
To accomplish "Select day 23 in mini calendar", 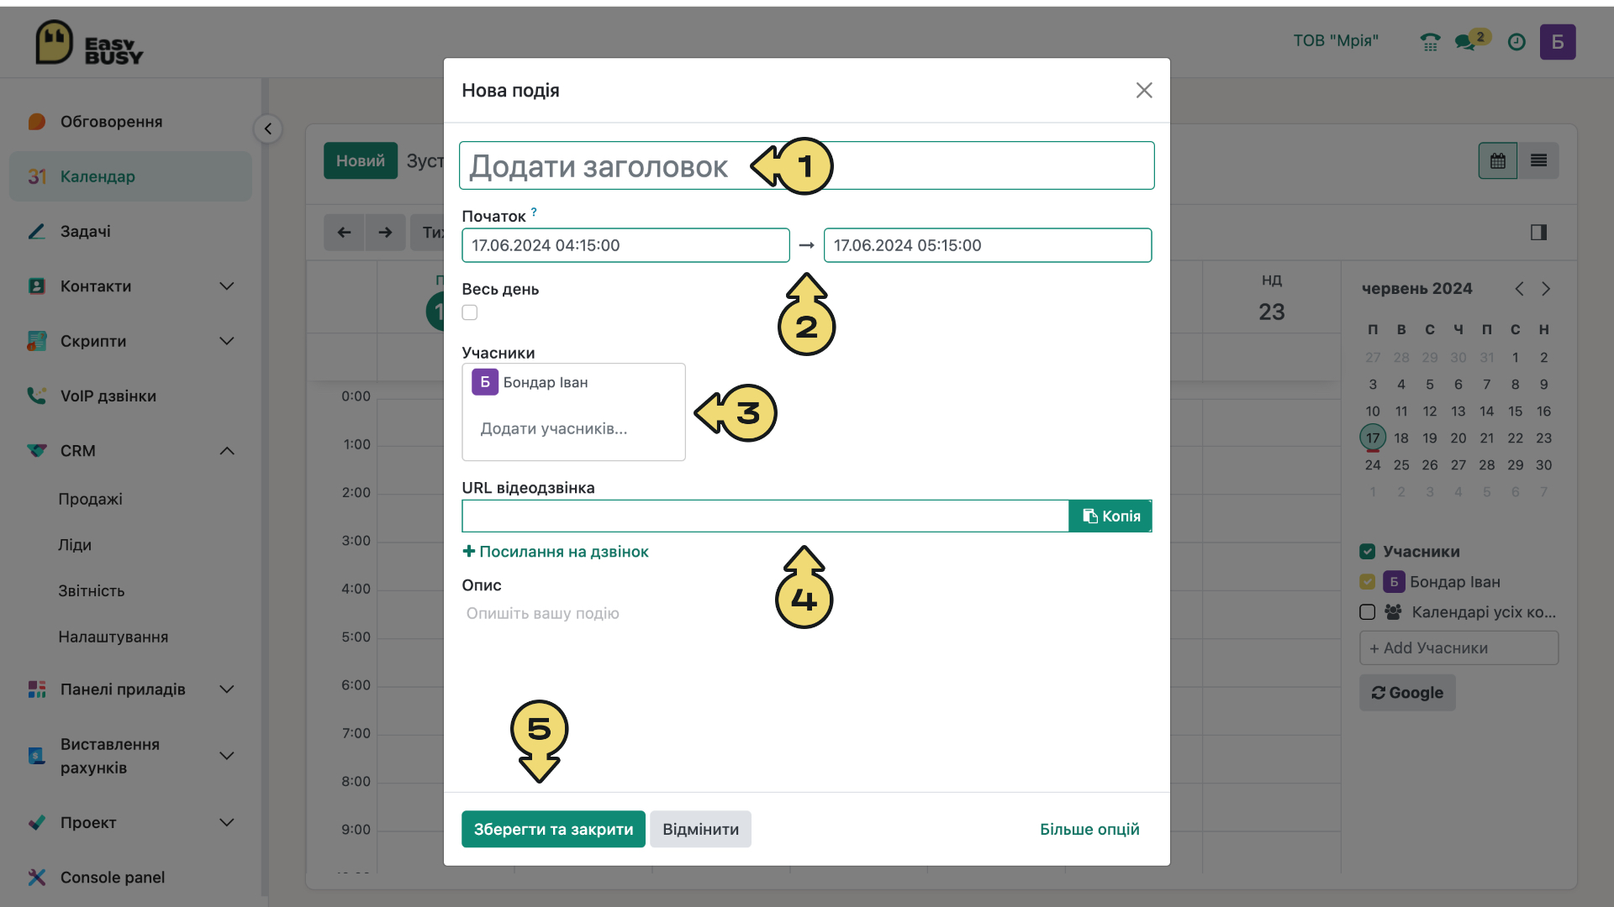I will pyautogui.click(x=1543, y=438).
